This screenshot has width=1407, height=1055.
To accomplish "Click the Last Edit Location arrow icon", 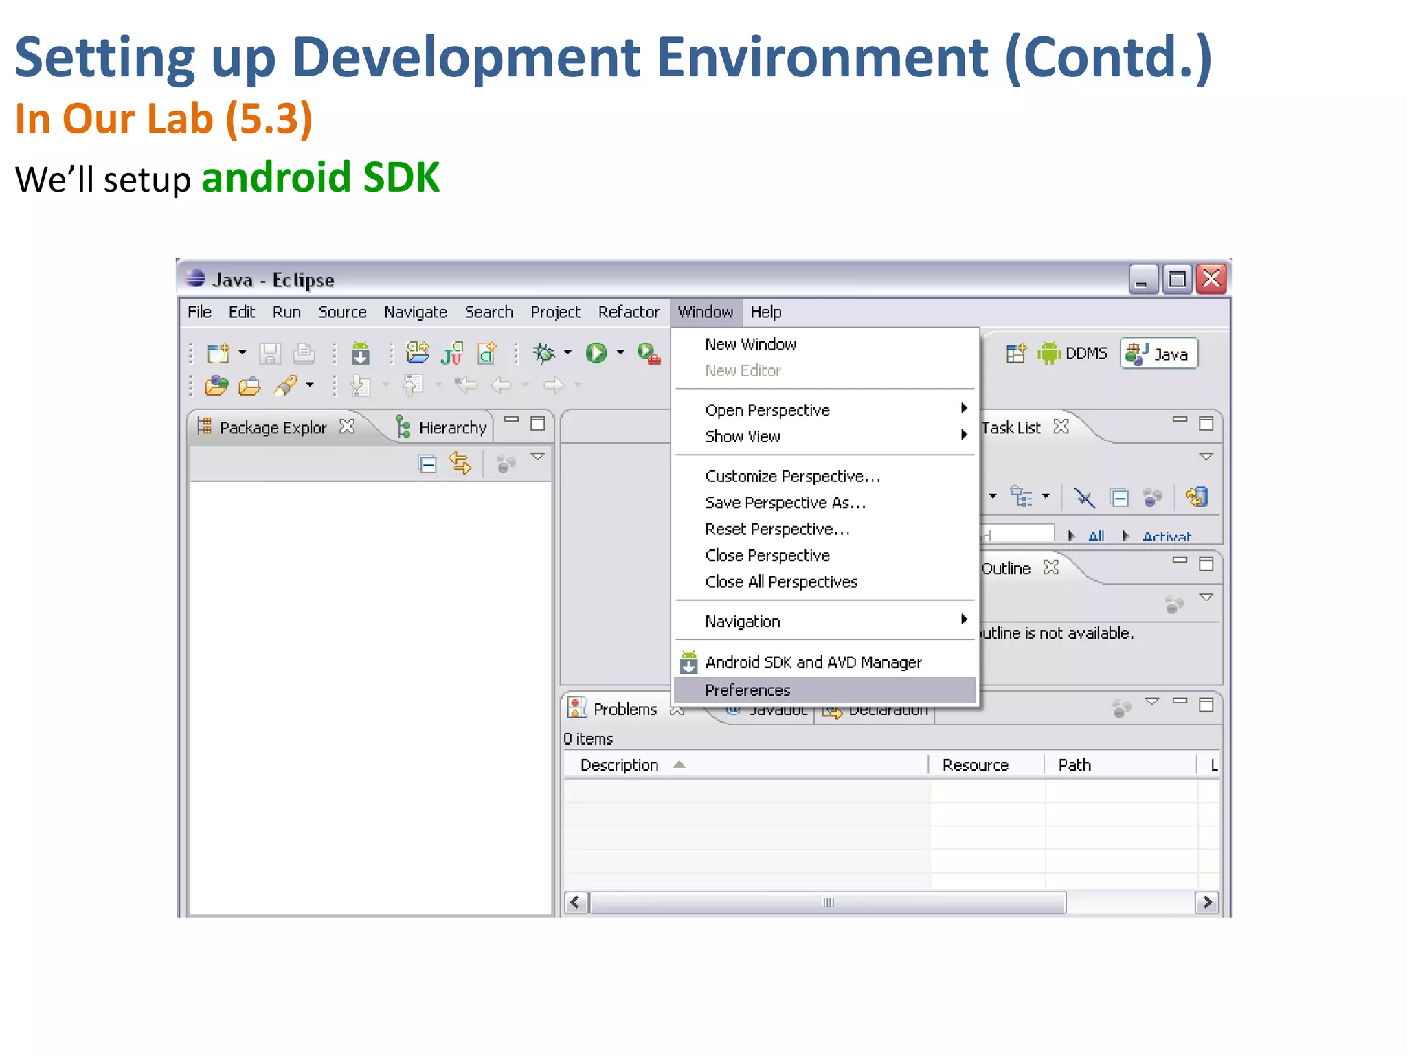I will coord(466,385).
